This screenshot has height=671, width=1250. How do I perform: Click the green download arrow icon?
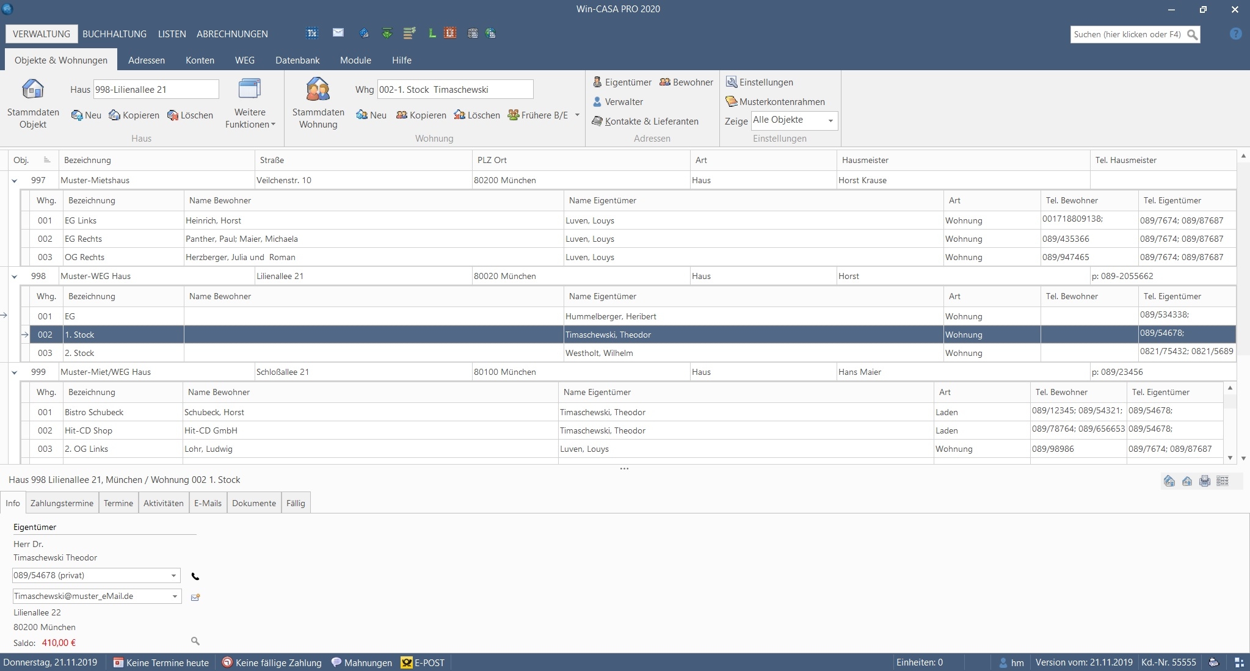(387, 34)
